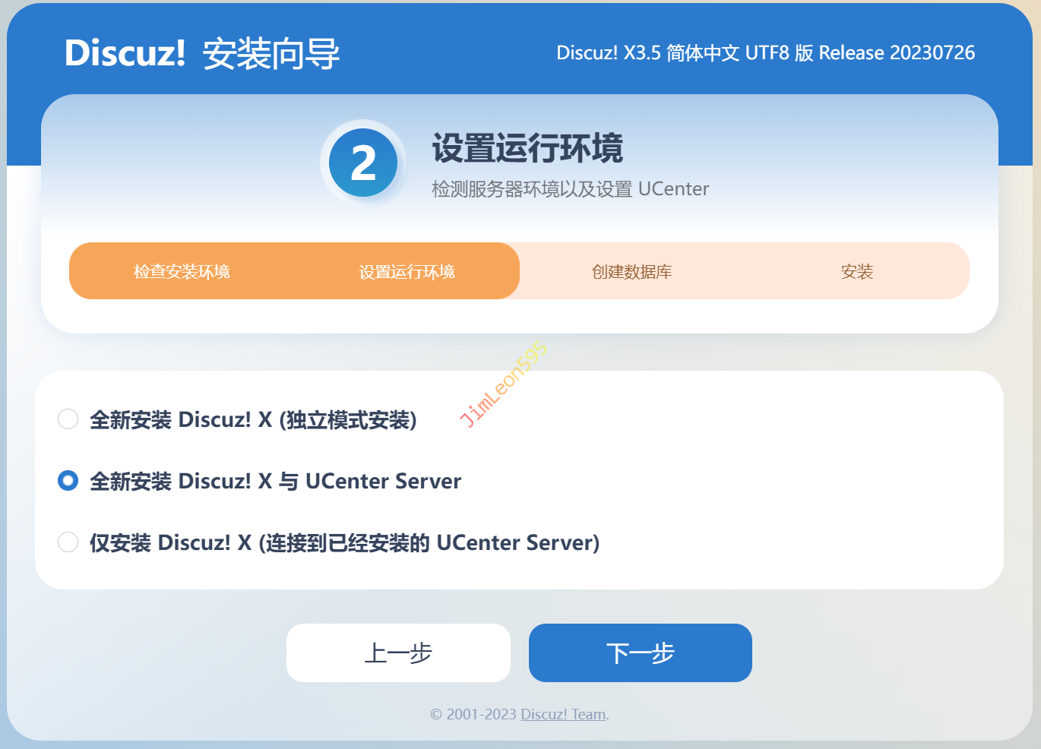
Task: Click the © 2001-2023 copyright text
Action: click(x=473, y=714)
